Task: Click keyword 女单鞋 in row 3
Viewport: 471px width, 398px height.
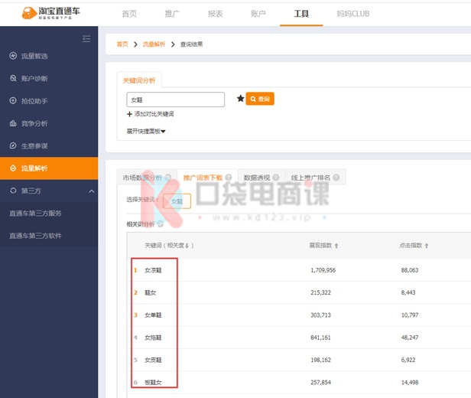Action: [153, 315]
